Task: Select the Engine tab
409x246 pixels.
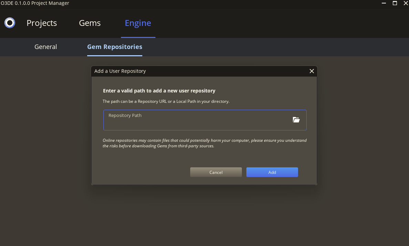Action: [138, 23]
